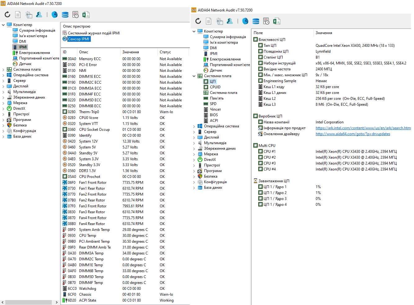Sort by Опис column header
Viewport: 414px width, 305px height.
(x=99, y=52)
